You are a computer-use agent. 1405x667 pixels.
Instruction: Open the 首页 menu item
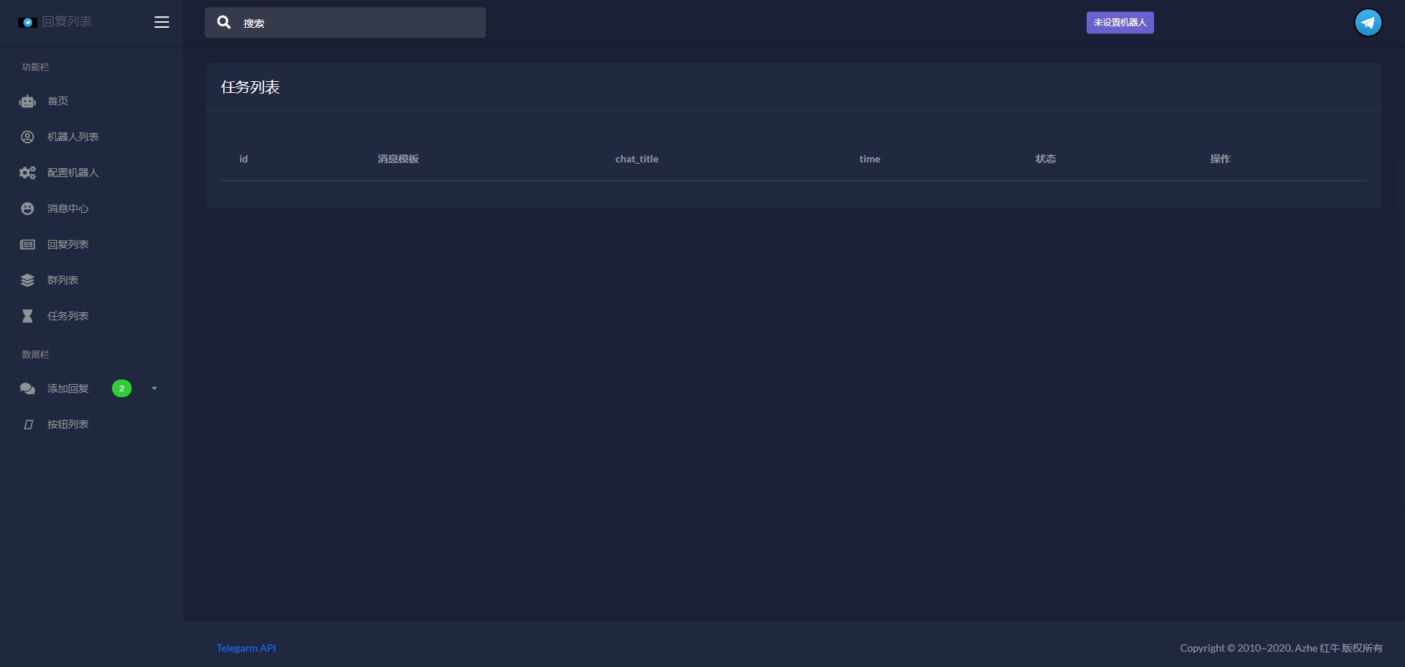tap(58, 101)
